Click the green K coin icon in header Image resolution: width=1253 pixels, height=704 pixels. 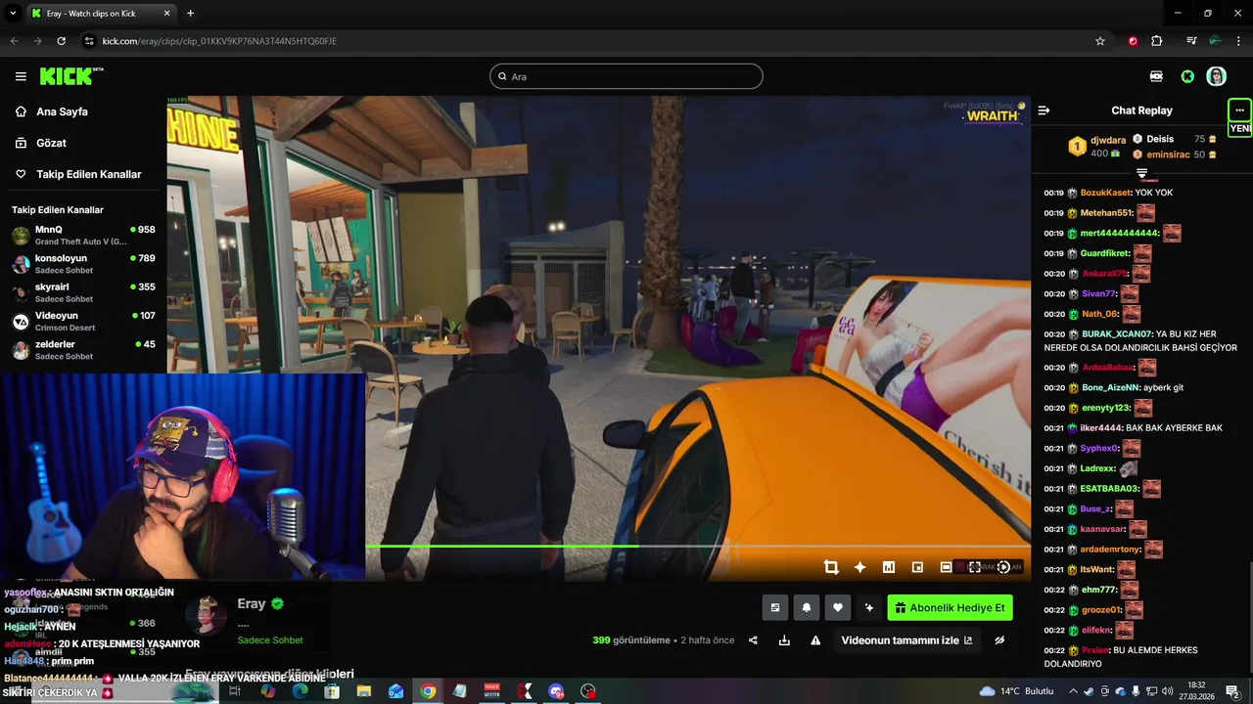click(x=1187, y=76)
